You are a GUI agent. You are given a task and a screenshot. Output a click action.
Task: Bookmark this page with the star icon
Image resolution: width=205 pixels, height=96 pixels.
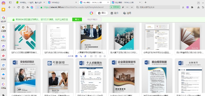[x=27, y=7]
